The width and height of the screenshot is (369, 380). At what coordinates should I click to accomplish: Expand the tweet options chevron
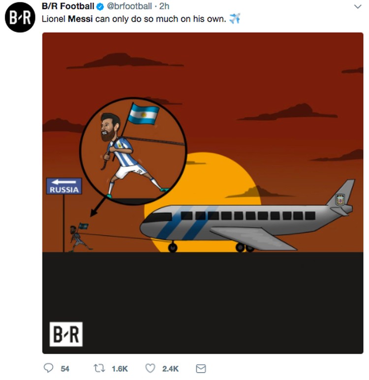click(358, 6)
